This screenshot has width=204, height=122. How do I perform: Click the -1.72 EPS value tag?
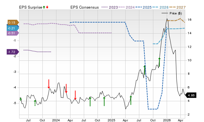coord(13,52)
